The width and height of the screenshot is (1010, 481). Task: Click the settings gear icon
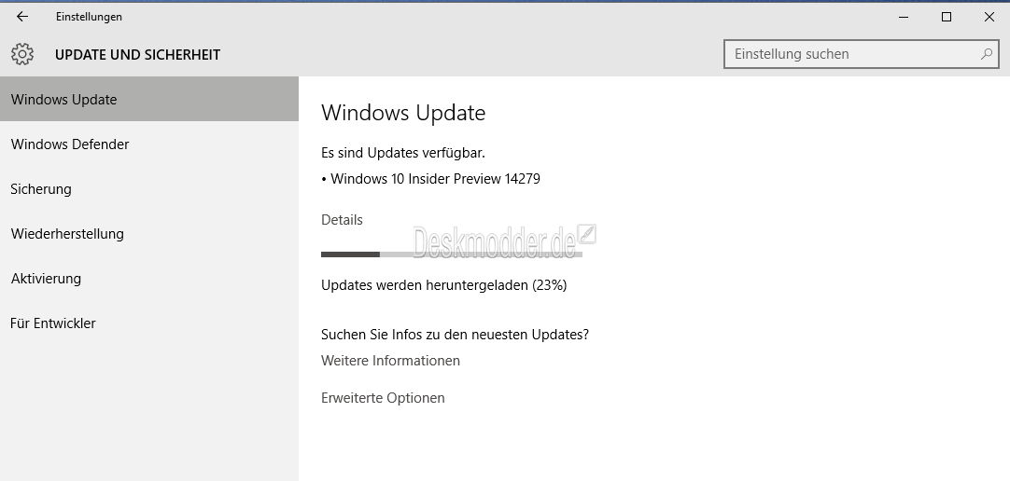pyautogui.click(x=22, y=55)
